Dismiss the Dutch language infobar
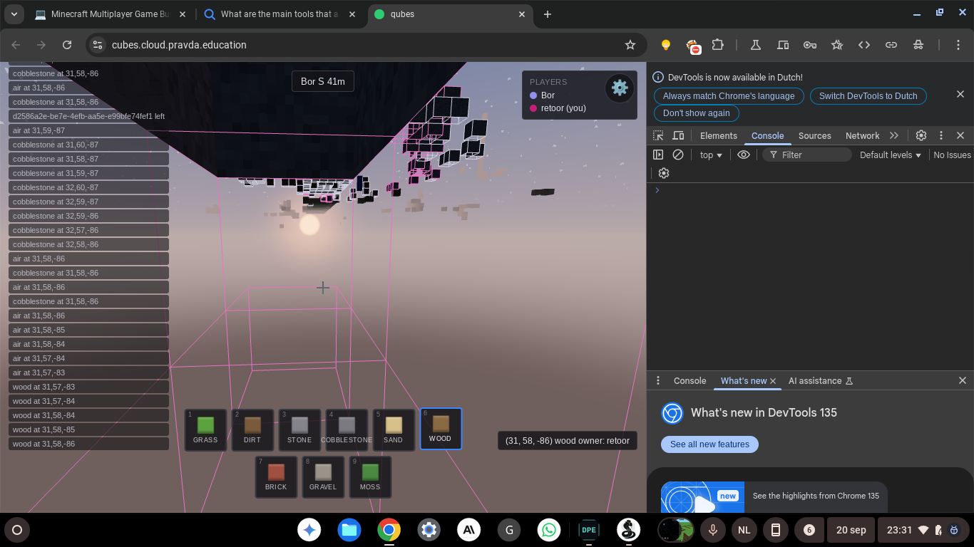 pyautogui.click(x=960, y=95)
